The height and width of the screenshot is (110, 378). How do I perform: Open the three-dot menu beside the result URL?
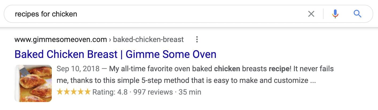(197, 40)
